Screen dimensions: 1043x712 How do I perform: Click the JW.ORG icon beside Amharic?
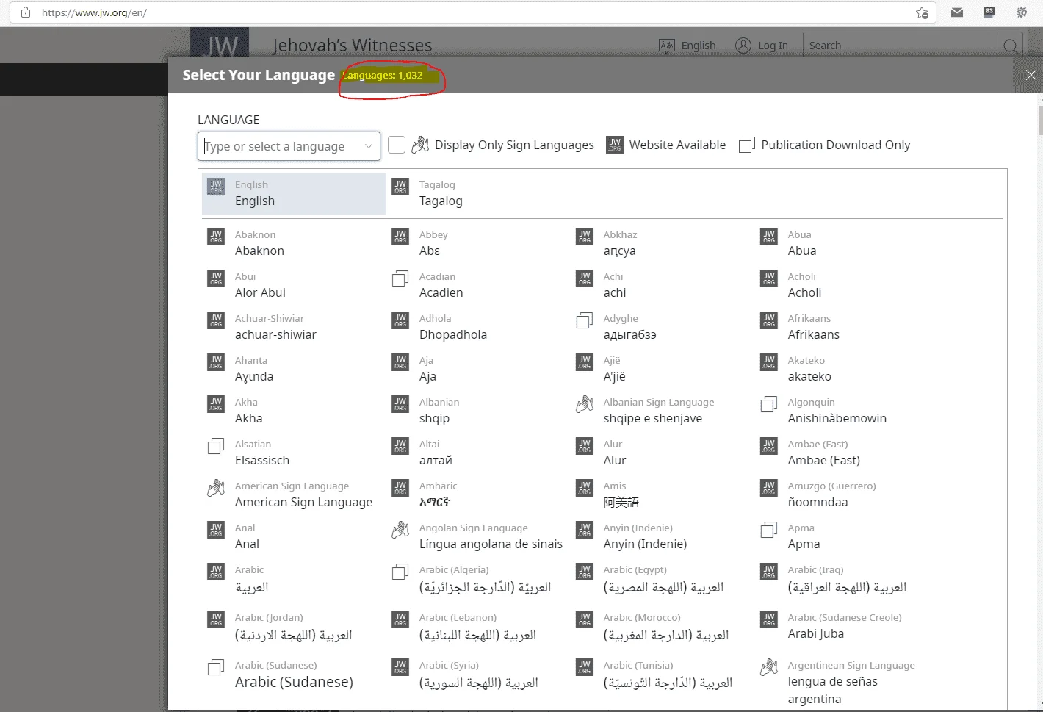(x=400, y=488)
